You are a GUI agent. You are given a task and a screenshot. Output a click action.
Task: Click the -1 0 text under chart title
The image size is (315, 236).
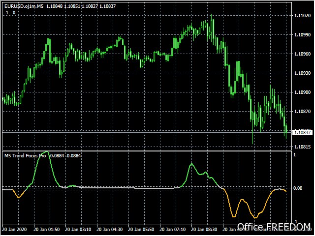coord(10,13)
